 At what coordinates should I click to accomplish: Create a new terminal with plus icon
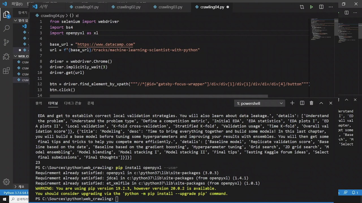pos(292,103)
